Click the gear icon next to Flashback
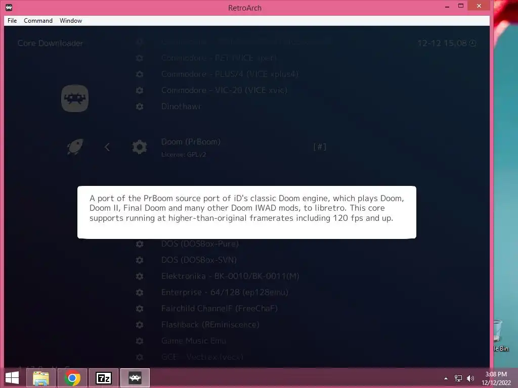This screenshot has height=388, width=518. 140,325
